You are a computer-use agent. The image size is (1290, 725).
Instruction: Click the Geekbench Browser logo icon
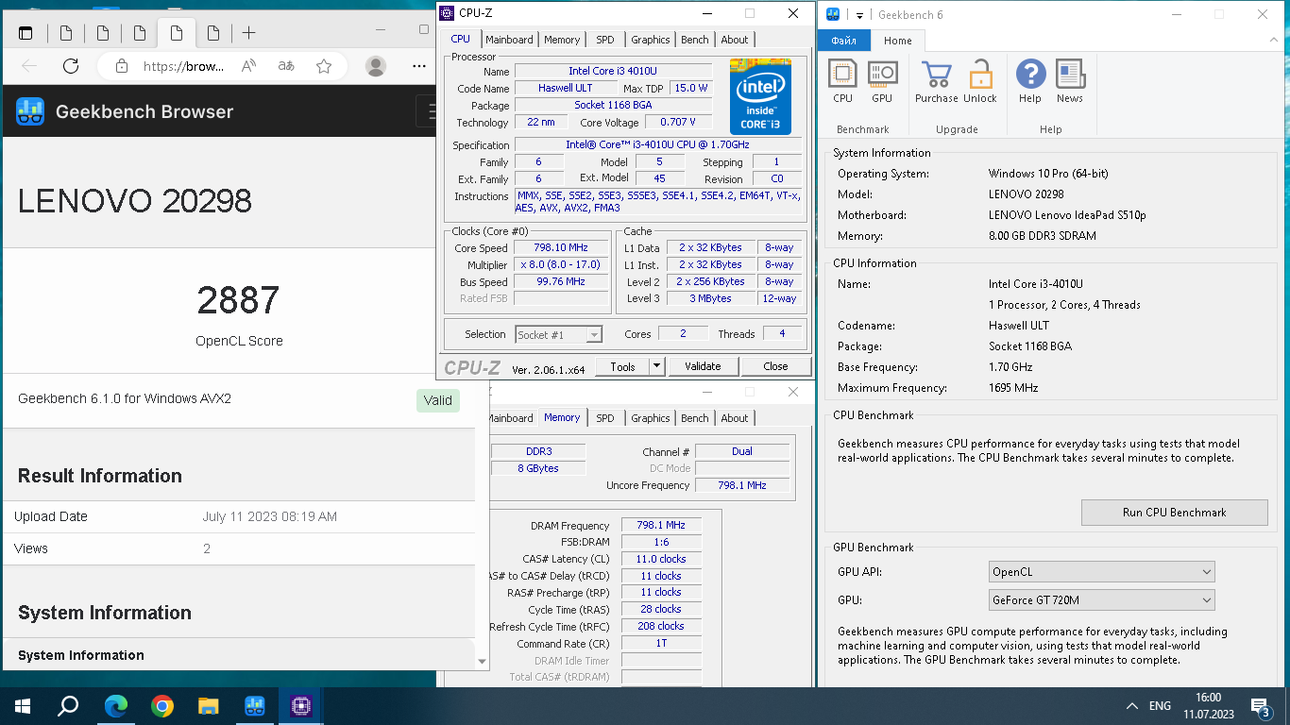click(x=30, y=111)
